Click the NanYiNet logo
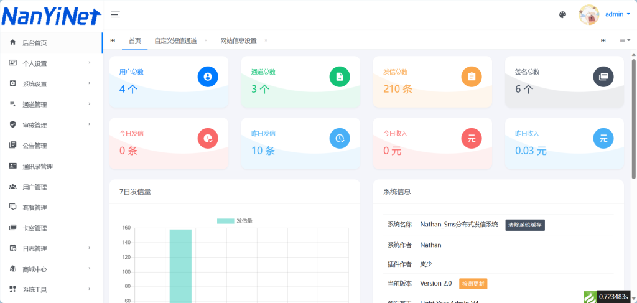This screenshot has height=303, width=637. 51,16
